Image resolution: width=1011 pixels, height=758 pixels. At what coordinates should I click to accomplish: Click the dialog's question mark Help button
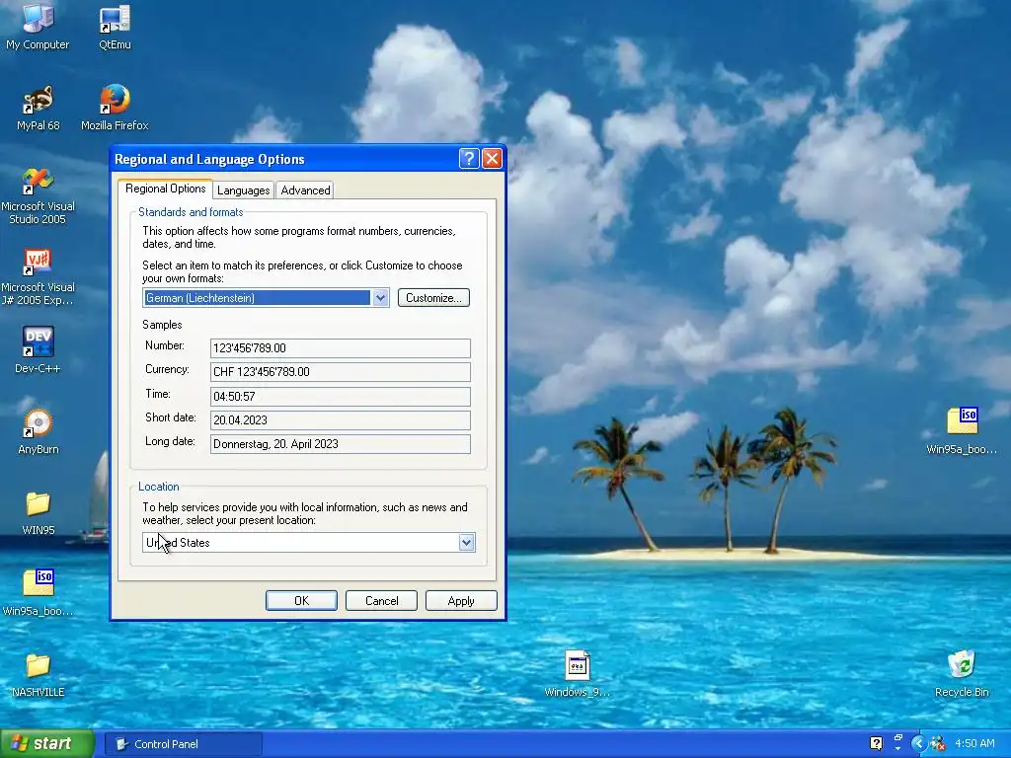point(469,159)
